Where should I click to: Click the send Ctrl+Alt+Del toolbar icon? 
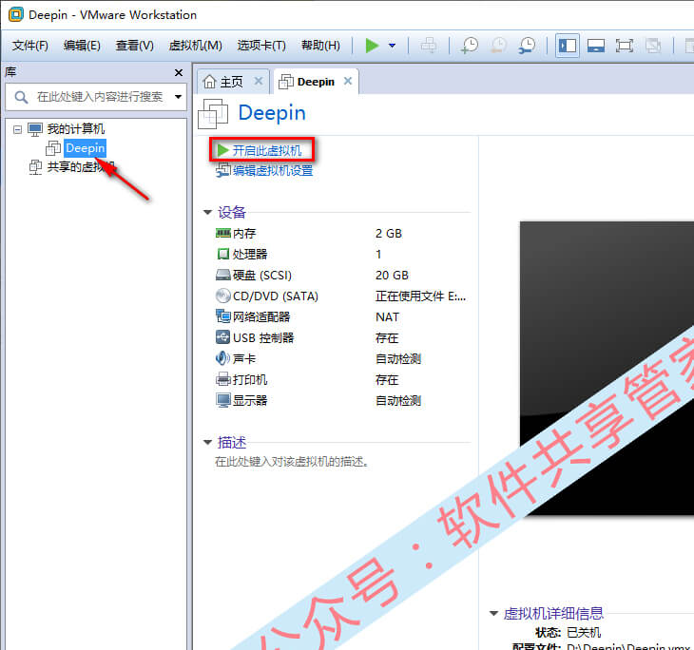point(429,45)
